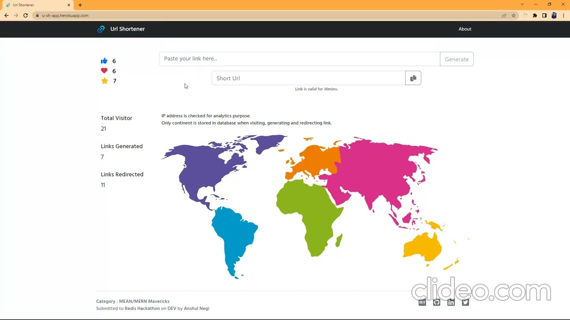
Task: Go forward with the browser forward arrow
Action: click(16, 16)
